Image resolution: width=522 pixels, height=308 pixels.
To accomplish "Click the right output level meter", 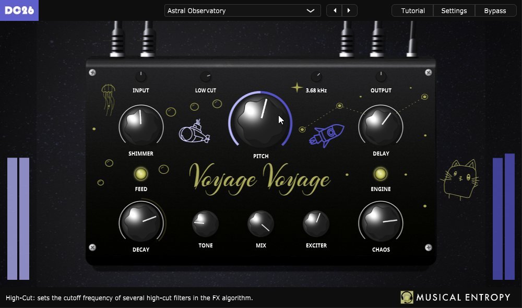I will click(x=504, y=217).
